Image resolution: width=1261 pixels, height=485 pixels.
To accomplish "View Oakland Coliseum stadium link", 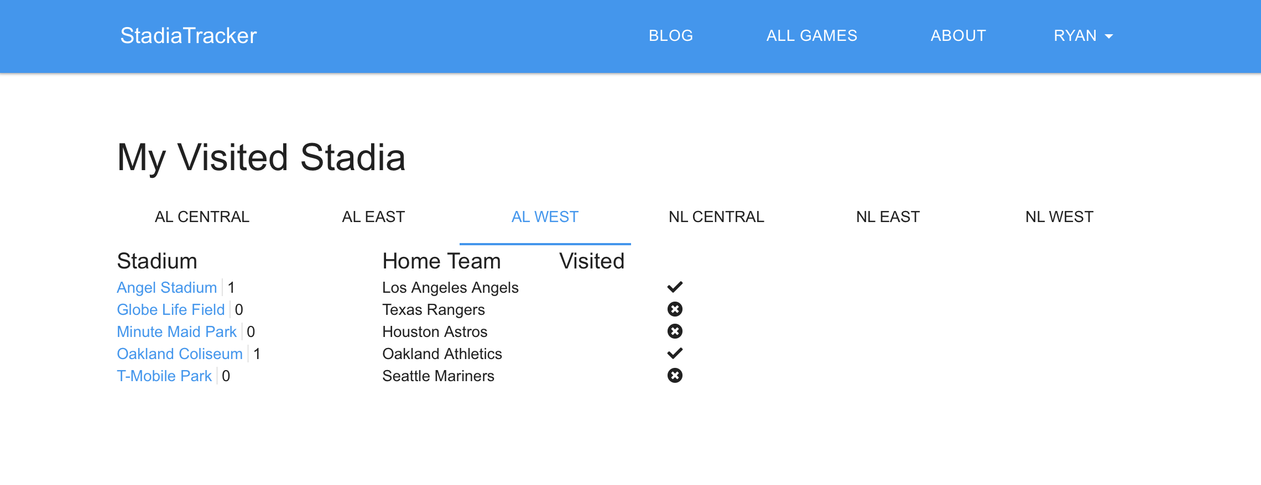I will pyautogui.click(x=179, y=354).
